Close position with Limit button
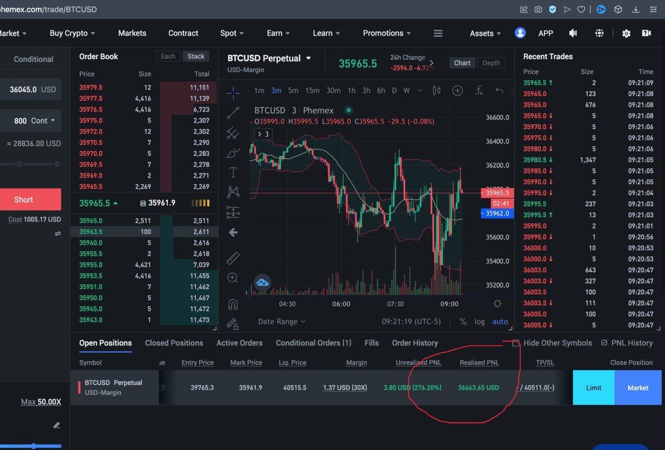The height and width of the screenshot is (450, 665). point(594,387)
